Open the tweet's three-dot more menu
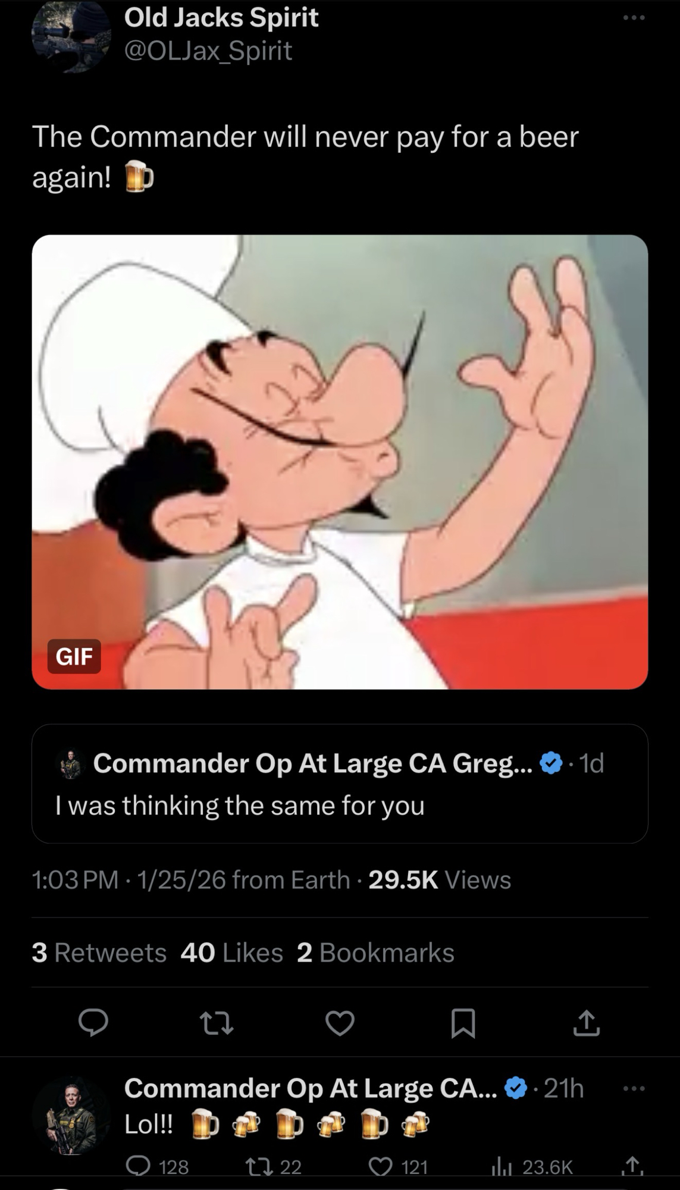The image size is (680, 1190). point(633,18)
